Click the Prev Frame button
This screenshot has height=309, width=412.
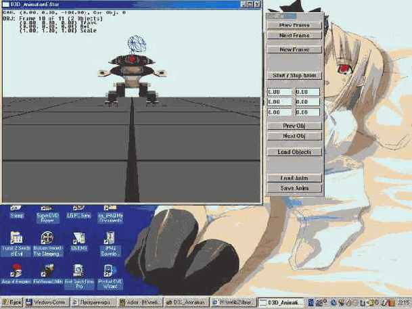(294, 25)
